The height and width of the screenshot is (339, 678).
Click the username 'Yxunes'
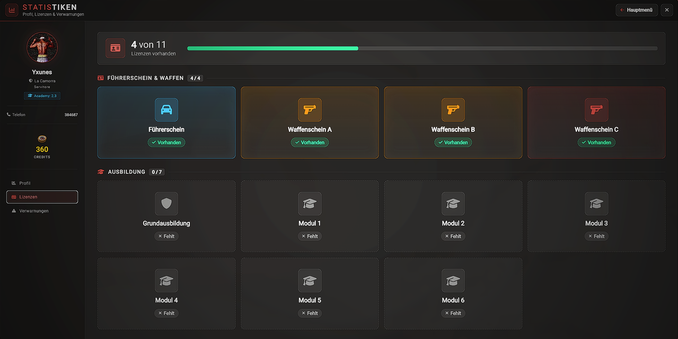point(42,72)
